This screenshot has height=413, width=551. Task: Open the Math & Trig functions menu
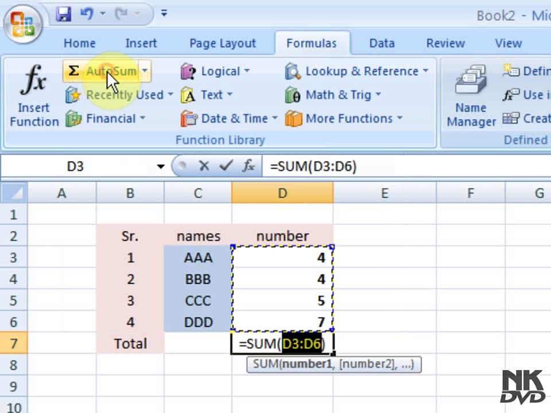[x=333, y=95]
